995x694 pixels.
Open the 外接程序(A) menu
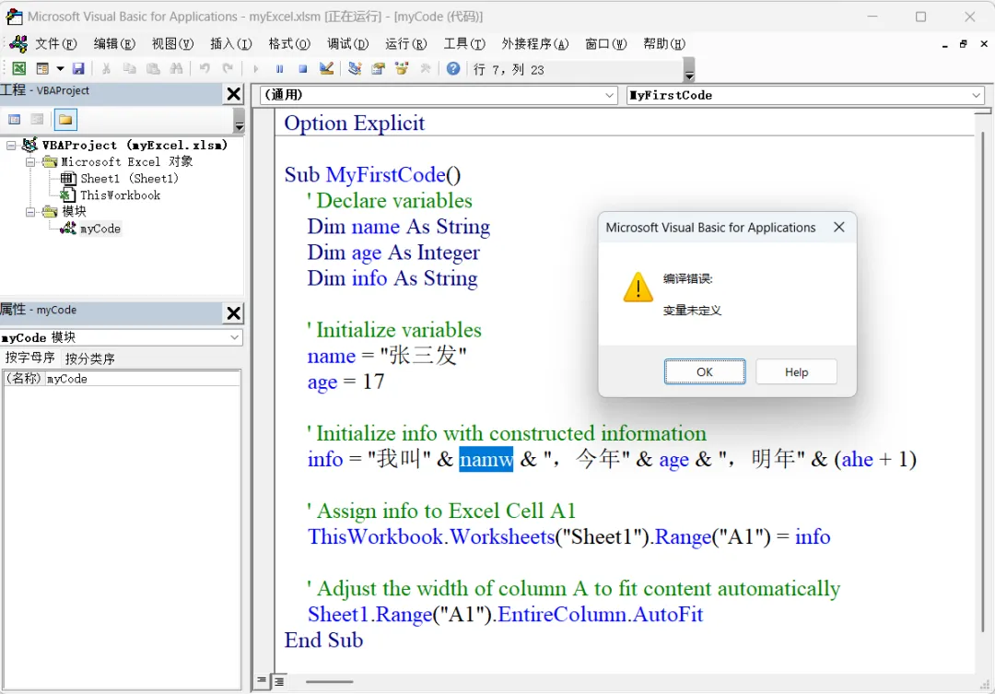point(535,44)
